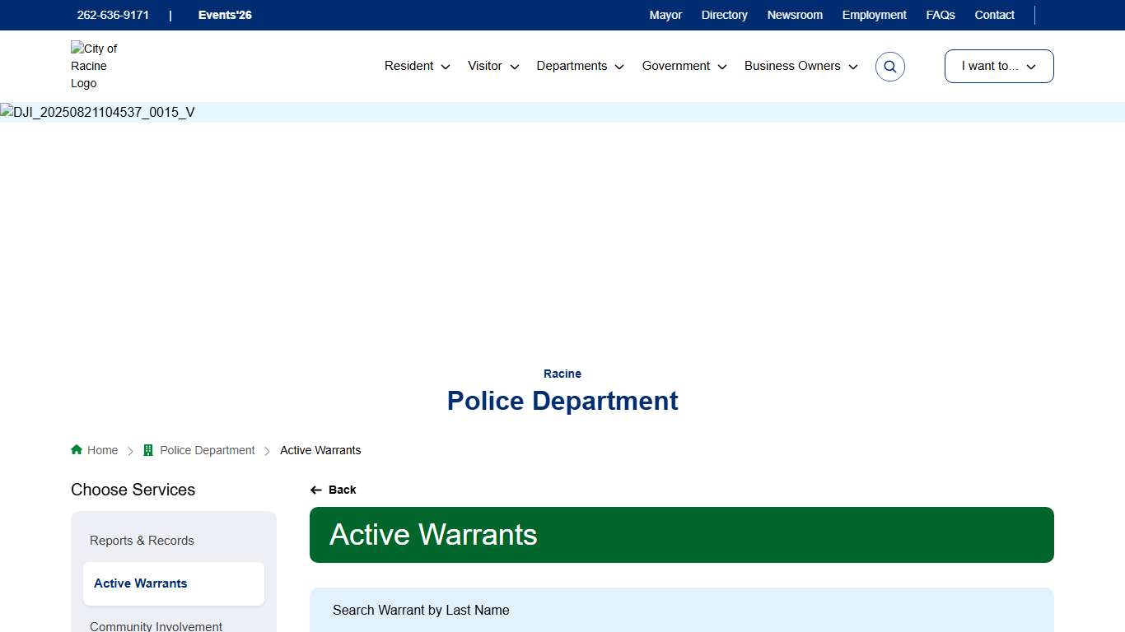Click the Active Warrants sidebar entry

click(140, 583)
